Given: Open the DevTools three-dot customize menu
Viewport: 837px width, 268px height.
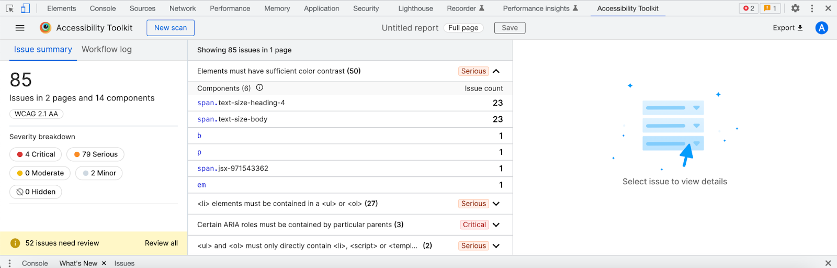Looking at the screenshot, I should pyautogui.click(x=812, y=8).
